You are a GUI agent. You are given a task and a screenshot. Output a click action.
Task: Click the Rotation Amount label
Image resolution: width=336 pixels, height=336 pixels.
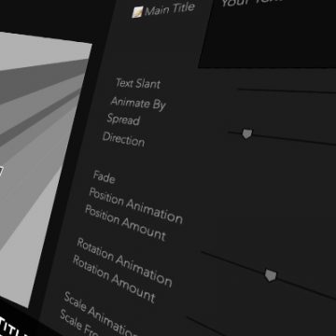coord(114,279)
